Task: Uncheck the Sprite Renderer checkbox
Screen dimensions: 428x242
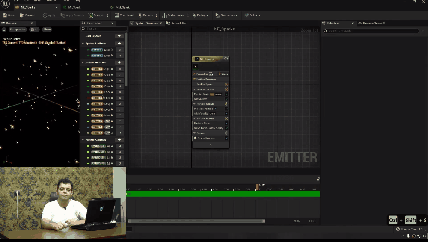Action: 226,138
